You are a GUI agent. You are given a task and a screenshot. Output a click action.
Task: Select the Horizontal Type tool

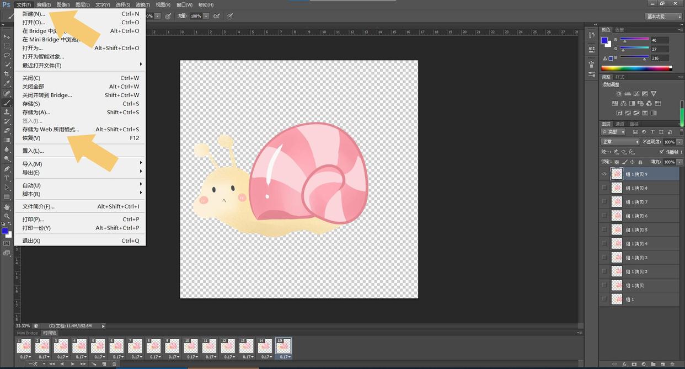pos(7,178)
